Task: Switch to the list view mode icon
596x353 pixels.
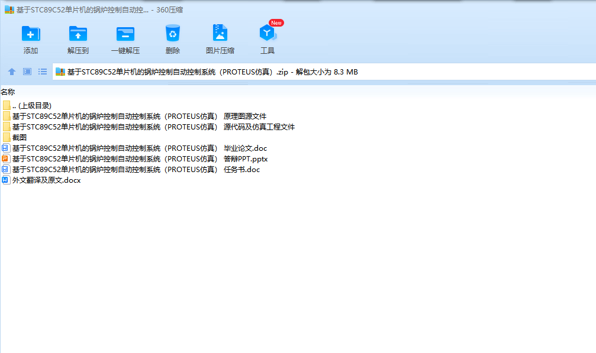Action: pyautogui.click(x=43, y=72)
